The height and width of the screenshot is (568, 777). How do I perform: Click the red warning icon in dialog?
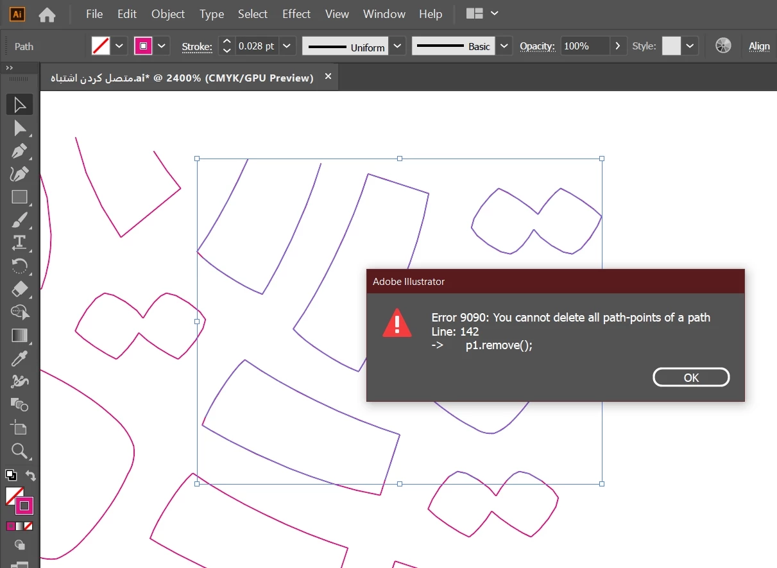(x=397, y=323)
